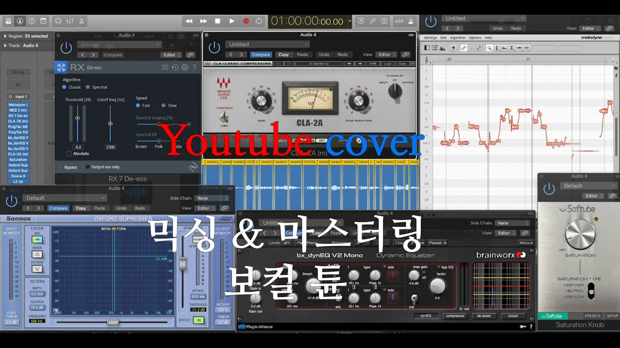The image size is (620, 348).
Task: Open RX De-ess history clock icon
Action: click(175, 67)
